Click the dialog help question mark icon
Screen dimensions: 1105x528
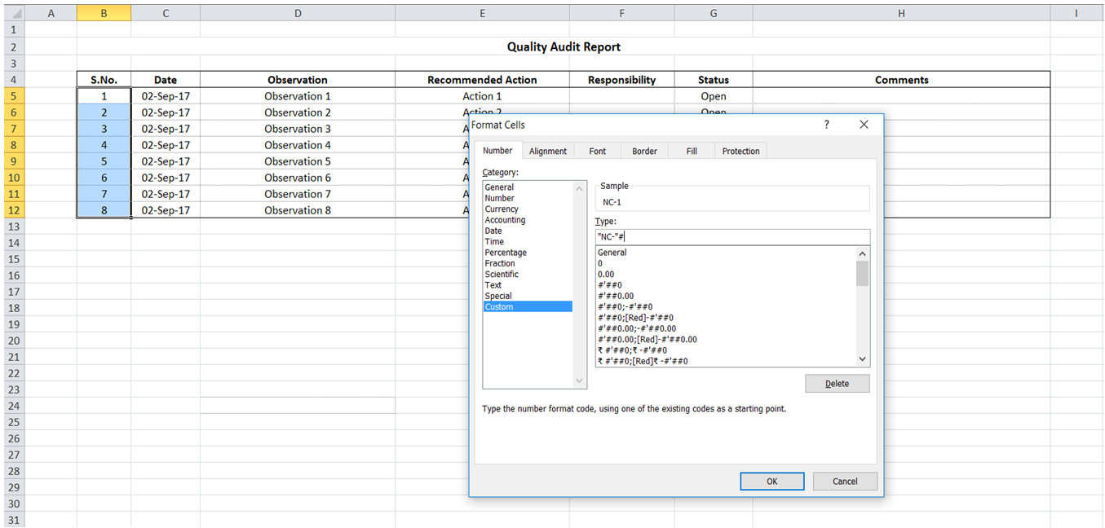826,124
